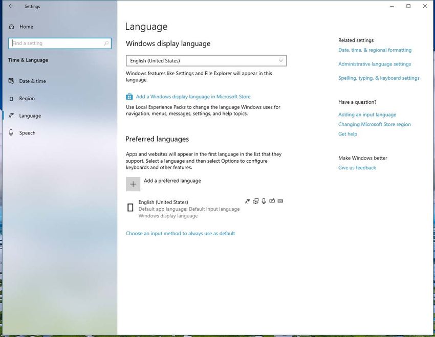Open Choose an input method to always use as default
This screenshot has width=435, height=337.
point(180,233)
